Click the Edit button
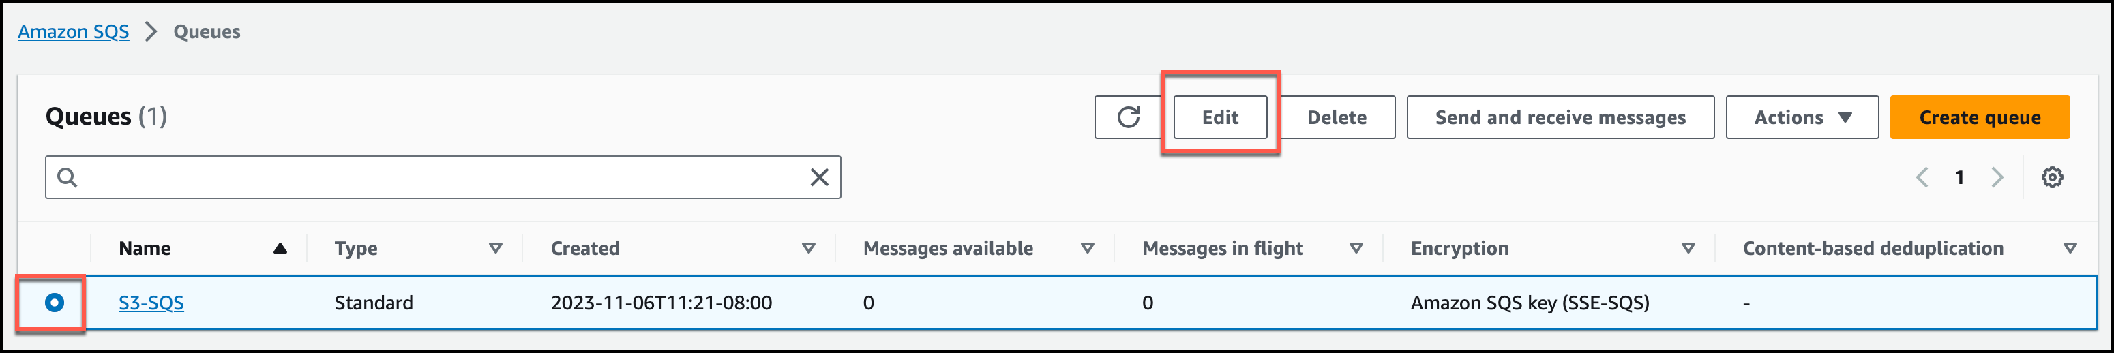 click(1219, 117)
